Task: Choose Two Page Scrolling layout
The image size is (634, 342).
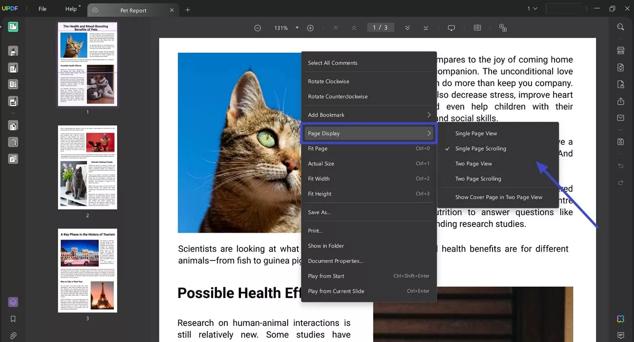Action: (478, 179)
